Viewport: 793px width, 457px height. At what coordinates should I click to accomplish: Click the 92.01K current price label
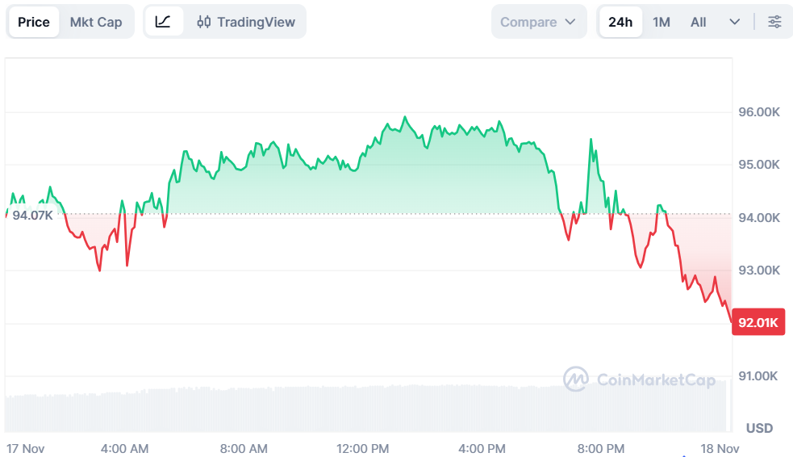pos(758,323)
